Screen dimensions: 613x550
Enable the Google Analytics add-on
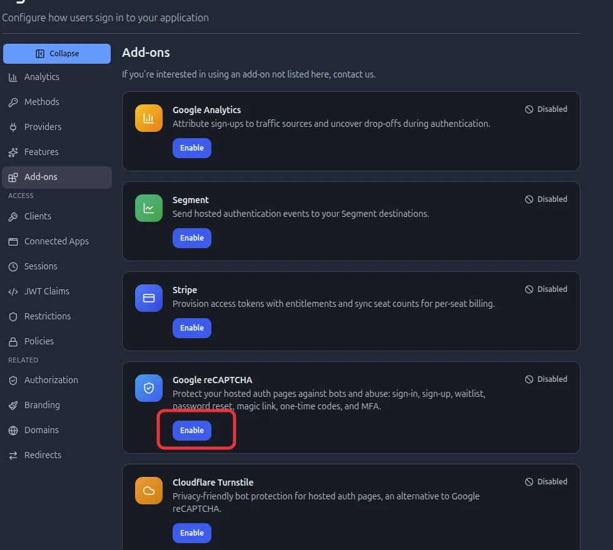pos(192,148)
